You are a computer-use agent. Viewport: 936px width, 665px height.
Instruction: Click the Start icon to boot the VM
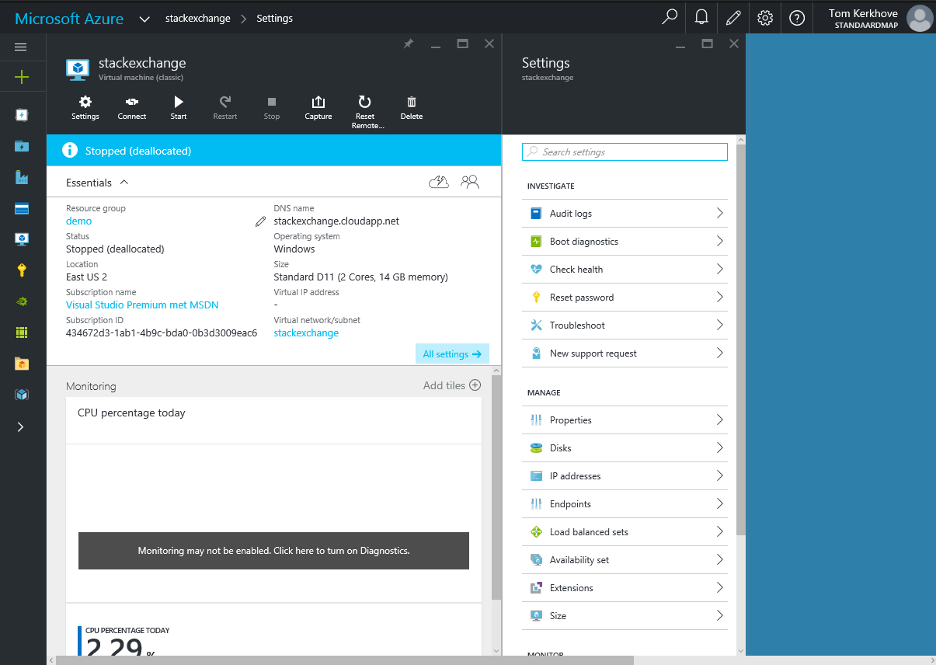[x=178, y=107]
